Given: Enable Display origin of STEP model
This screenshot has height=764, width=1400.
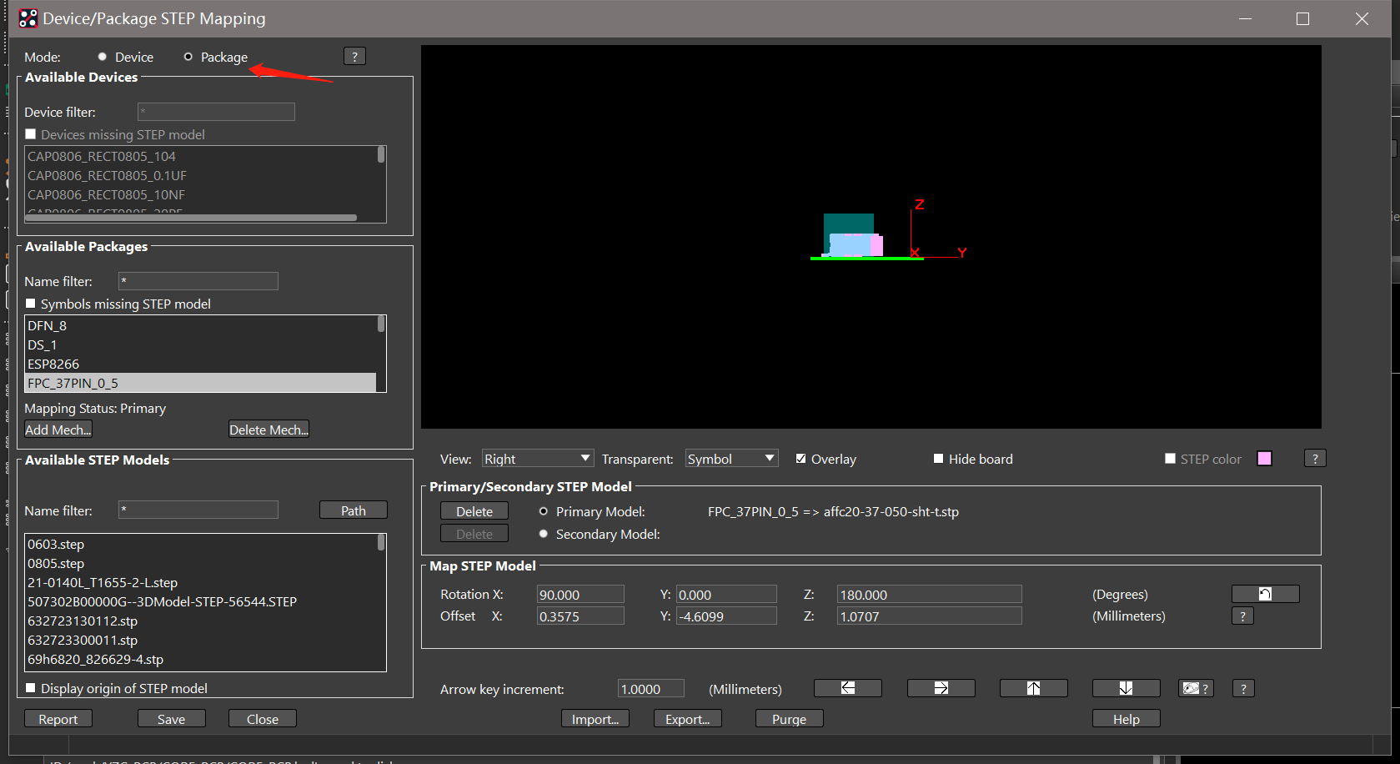Looking at the screenshot, I should [x=31, y=688].
